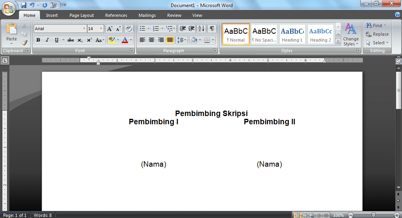Screen dimensions: 402x218
Task: Open the Mailings ribbon tab
Action: (x=147, y=15)
